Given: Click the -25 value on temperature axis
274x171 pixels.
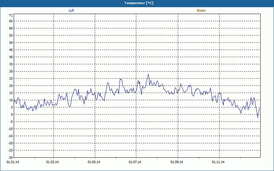Looking at the screenshot, I should click(11, 150).
